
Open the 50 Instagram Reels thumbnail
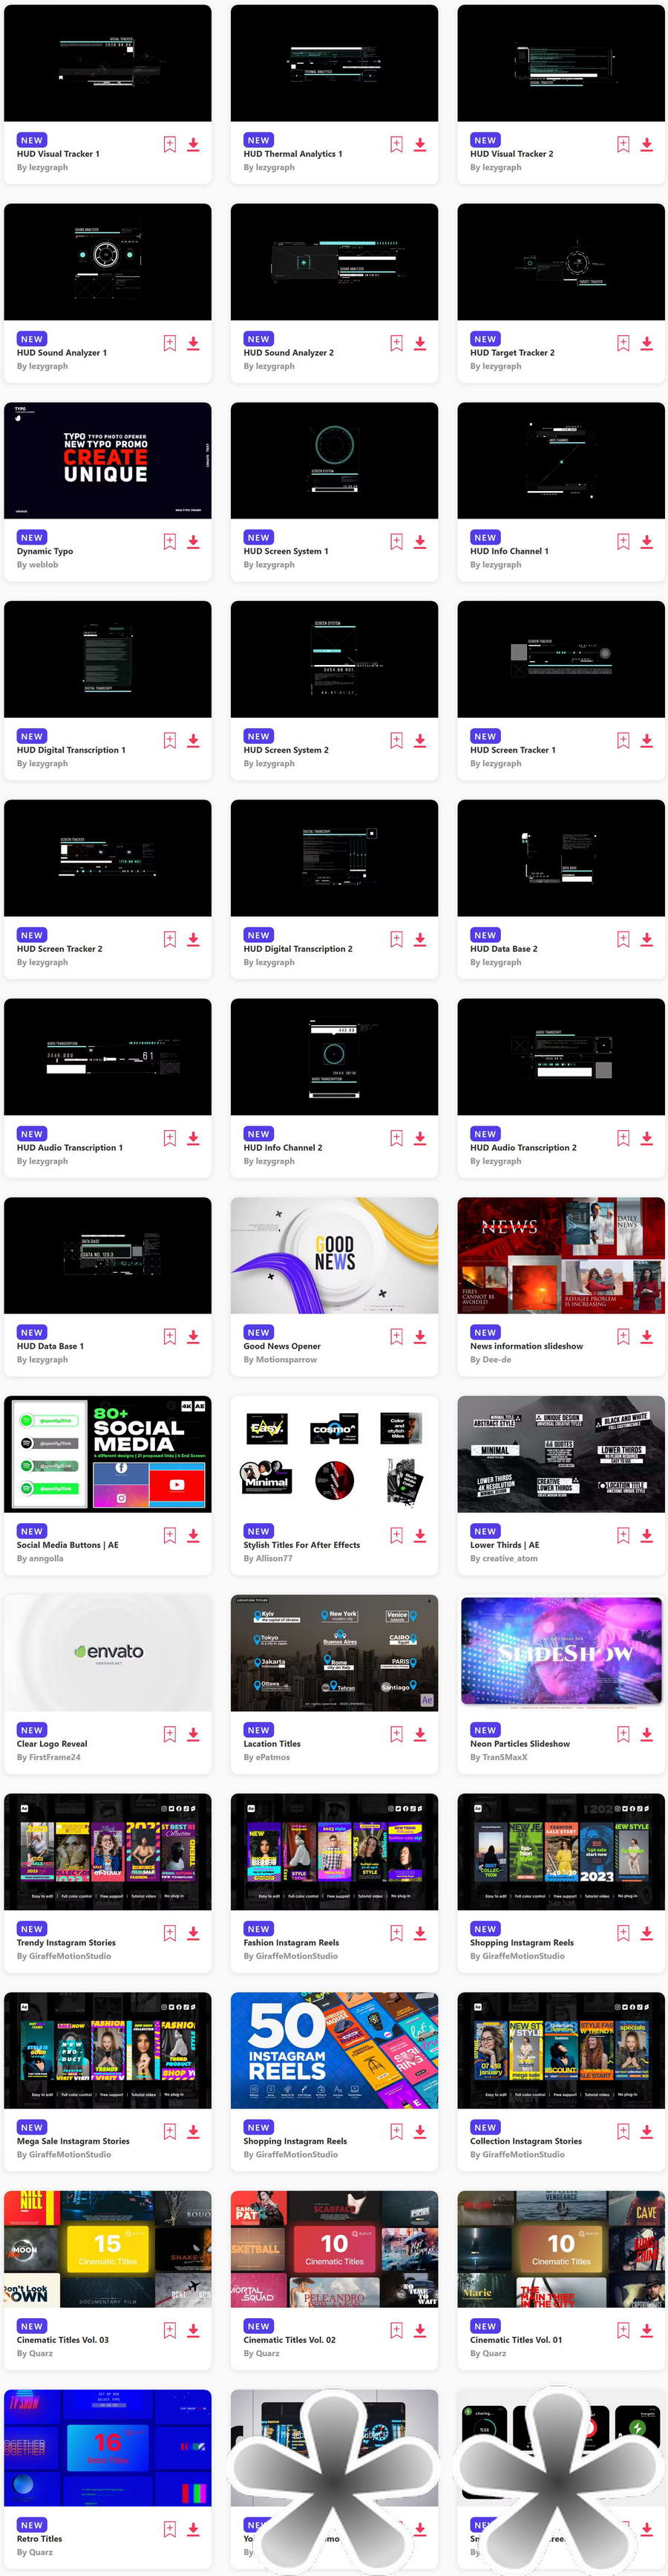tap(335, 2050)
